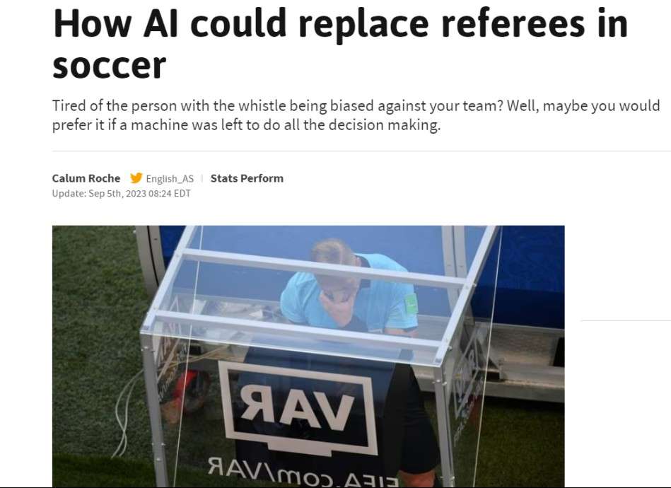The height and width of the screenshot is (488, 671).
Task: Click the white cable beside the VAR stand
Action: pyautogui.click(x=124, y=411)
